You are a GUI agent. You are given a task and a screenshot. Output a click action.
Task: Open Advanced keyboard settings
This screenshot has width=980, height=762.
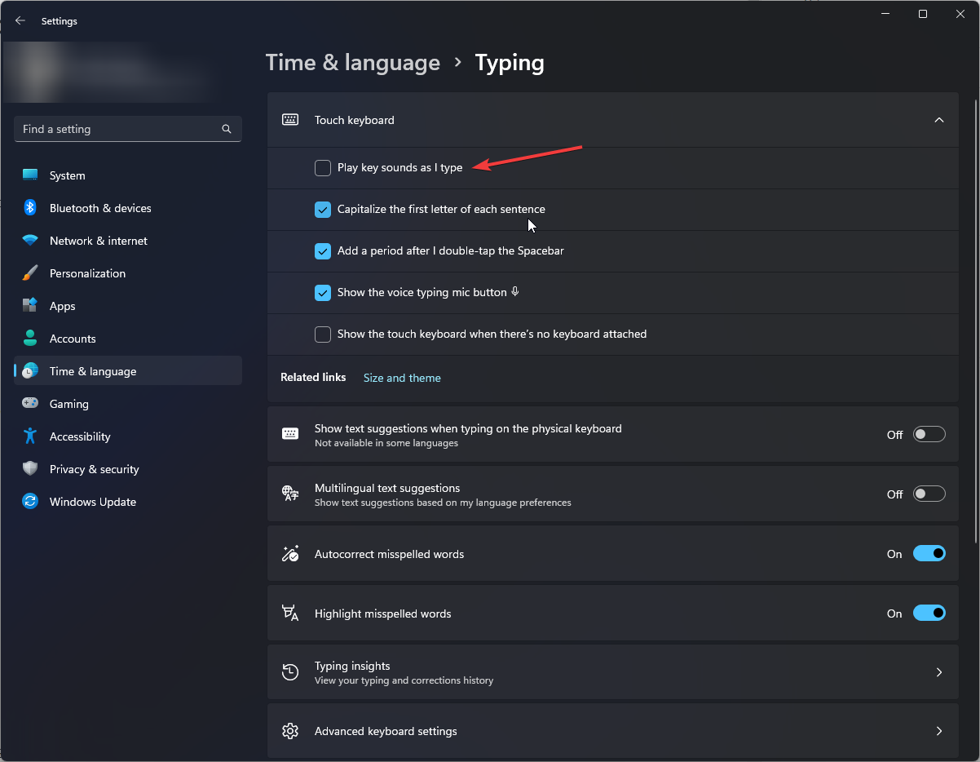(x=611, y=731)
